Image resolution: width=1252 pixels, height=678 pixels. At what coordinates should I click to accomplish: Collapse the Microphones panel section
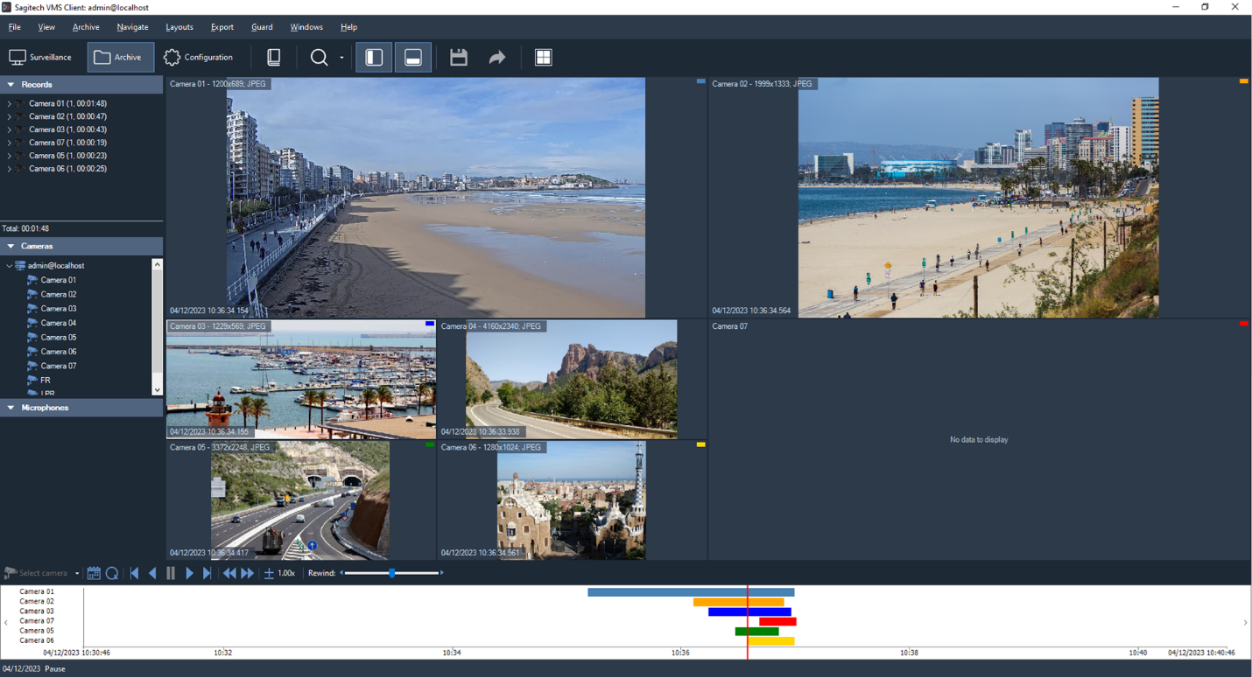(11, 408)
